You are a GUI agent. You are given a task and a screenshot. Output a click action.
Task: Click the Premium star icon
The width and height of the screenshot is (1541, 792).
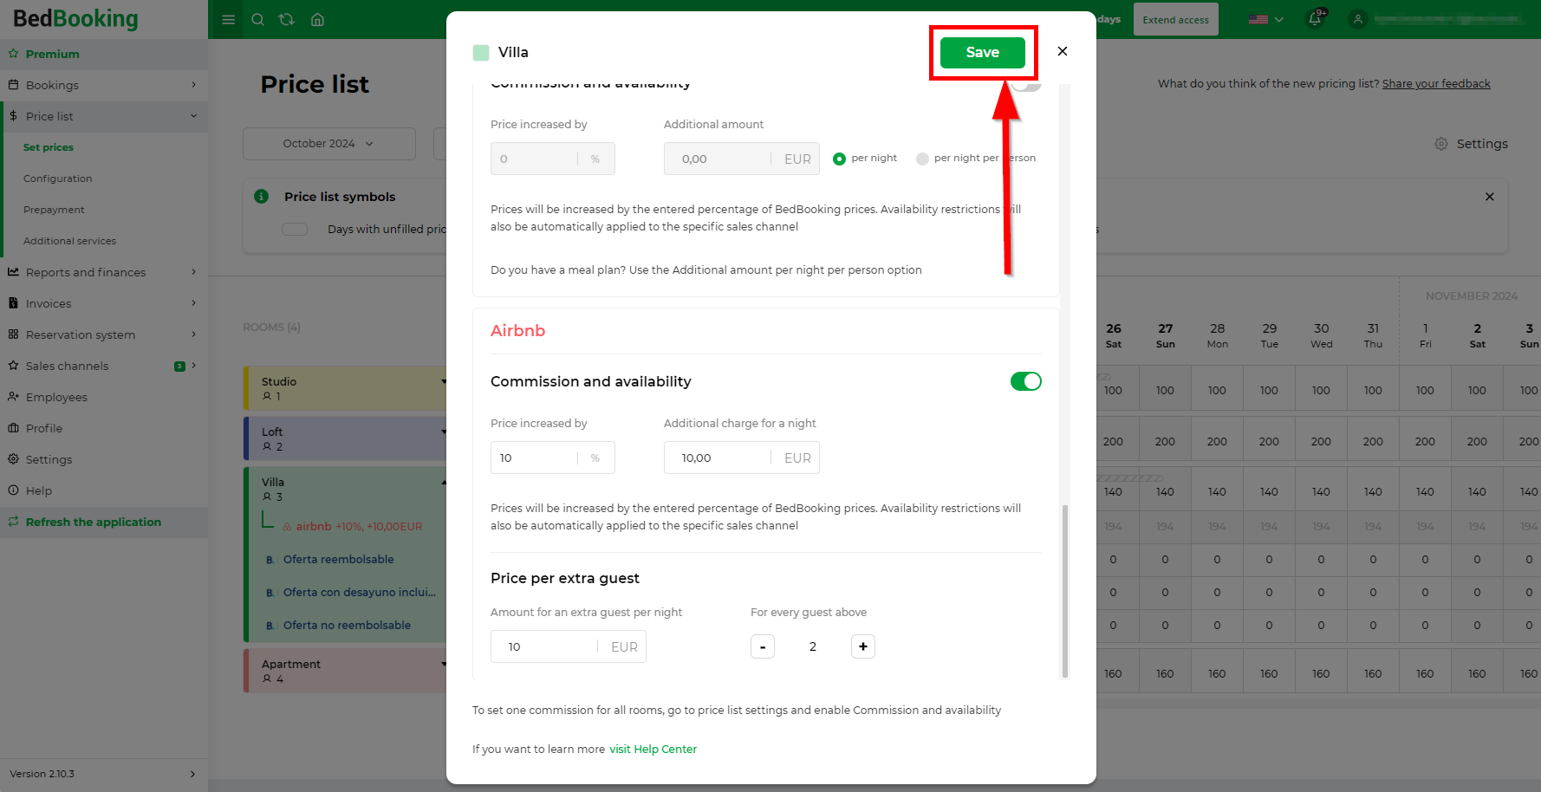point(14,54)
